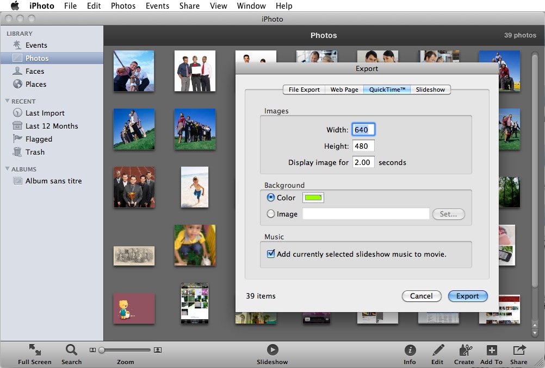Start the Slideshow play button
This screenshot has width=545, height=368.
pos(272,350)
